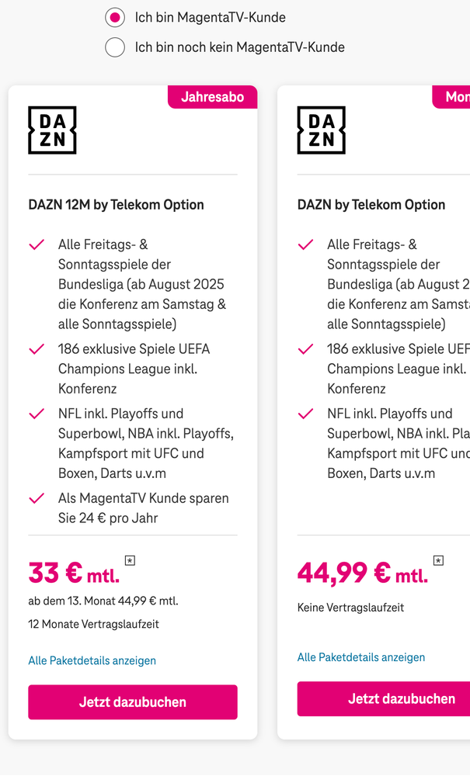Click the footnote asterisk beside 44,99 € mtl.
The width and height of the screenshot is (470, 776).
pos(438,560)
